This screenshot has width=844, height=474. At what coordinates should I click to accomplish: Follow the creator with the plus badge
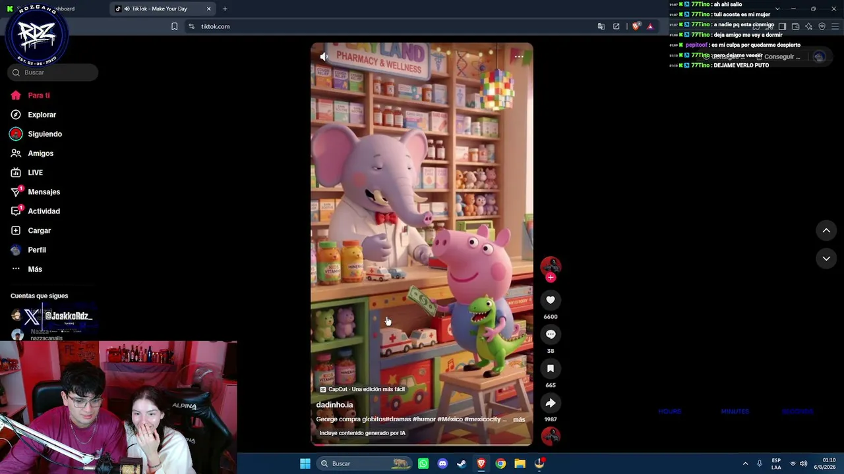pos(551,277)
